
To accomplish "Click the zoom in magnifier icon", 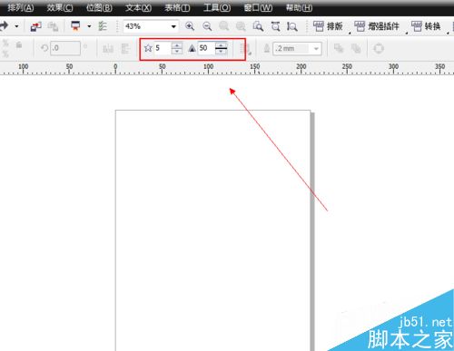I will [190, 26].
